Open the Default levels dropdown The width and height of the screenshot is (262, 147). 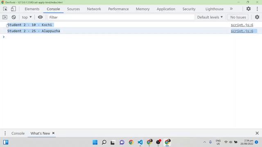(210, 17)
